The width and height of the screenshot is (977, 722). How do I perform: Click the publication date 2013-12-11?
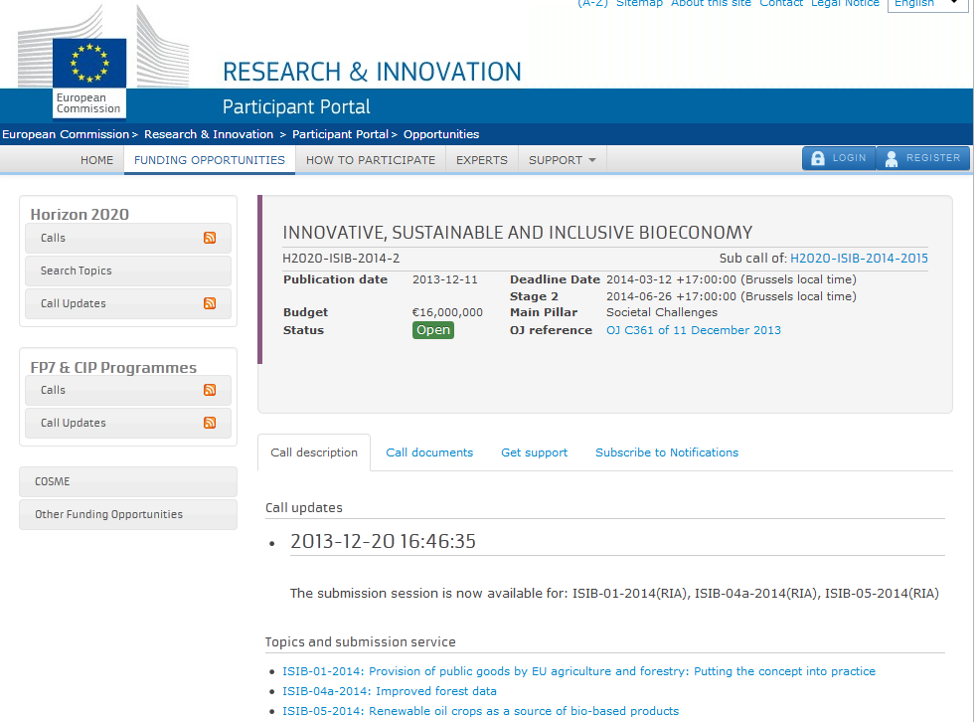[x=445, y=279]
